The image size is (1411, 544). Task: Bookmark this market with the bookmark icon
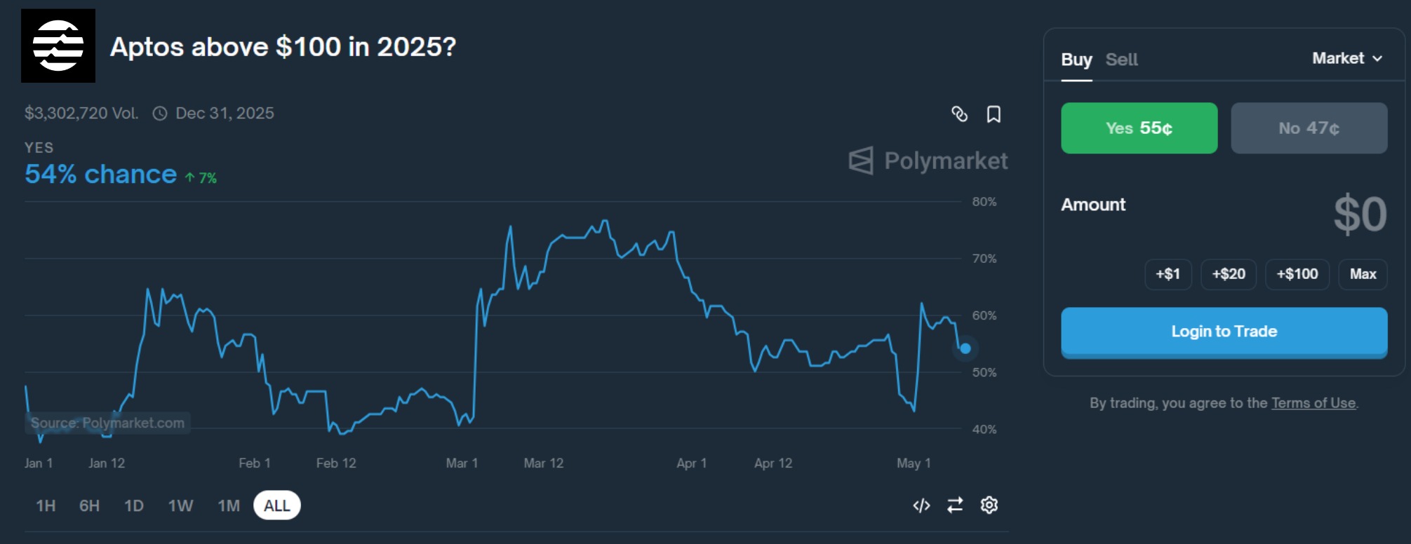pyautogui.click(x=994, y=114)
